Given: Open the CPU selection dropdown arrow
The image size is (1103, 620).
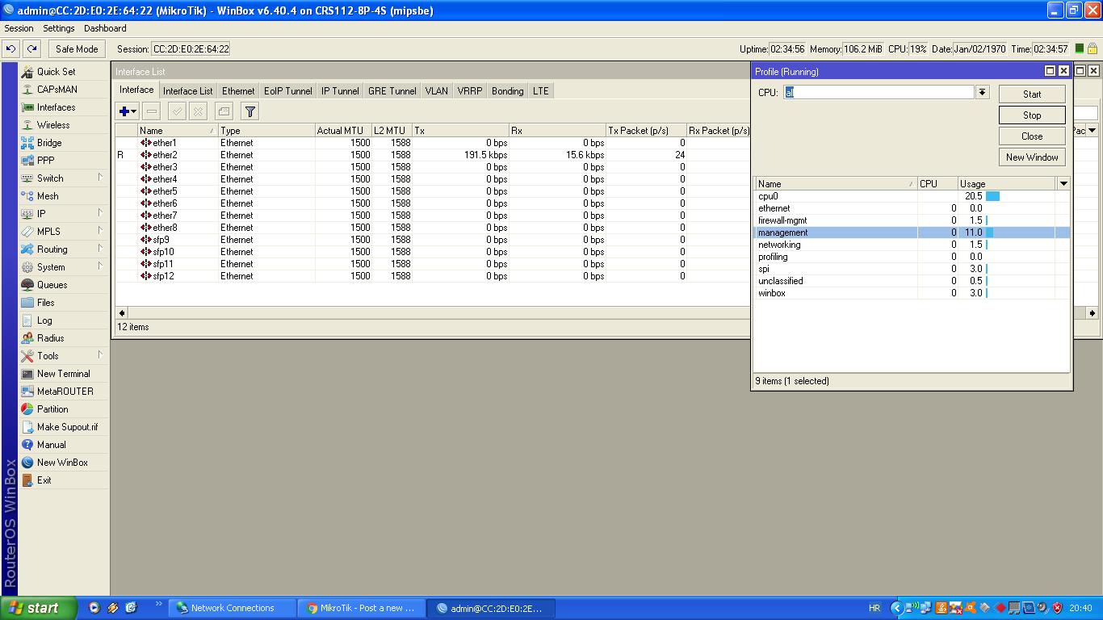Looking at the screenshot, I should (982, 92).
